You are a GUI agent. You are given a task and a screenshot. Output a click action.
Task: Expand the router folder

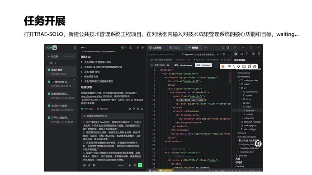pos(247,96)
